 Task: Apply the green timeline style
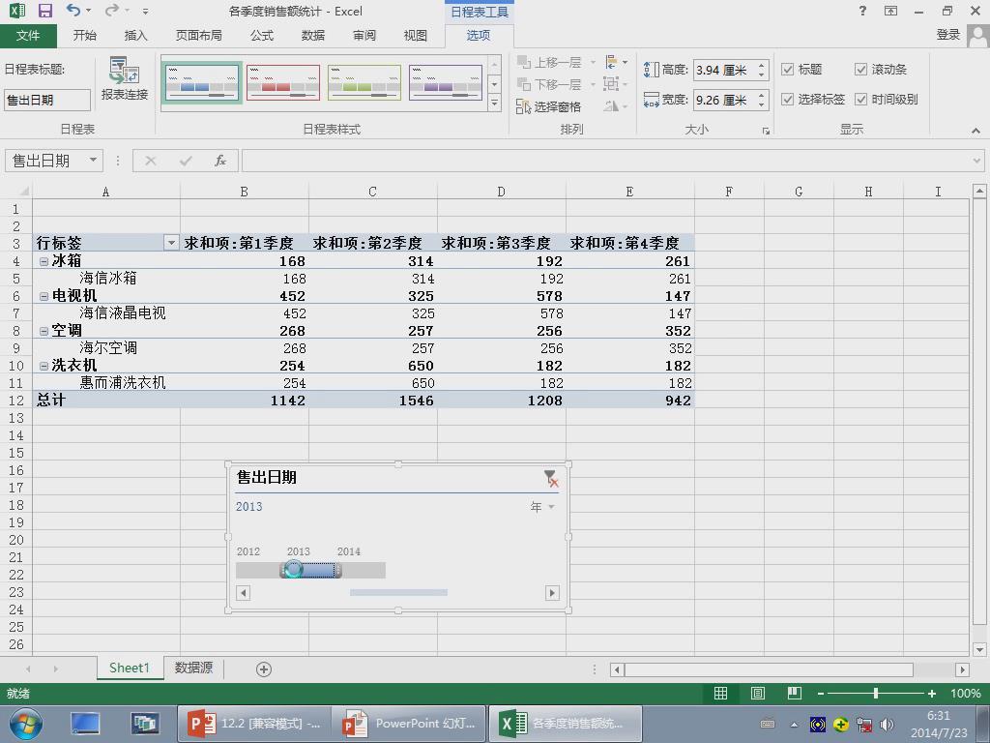[364, 82]
